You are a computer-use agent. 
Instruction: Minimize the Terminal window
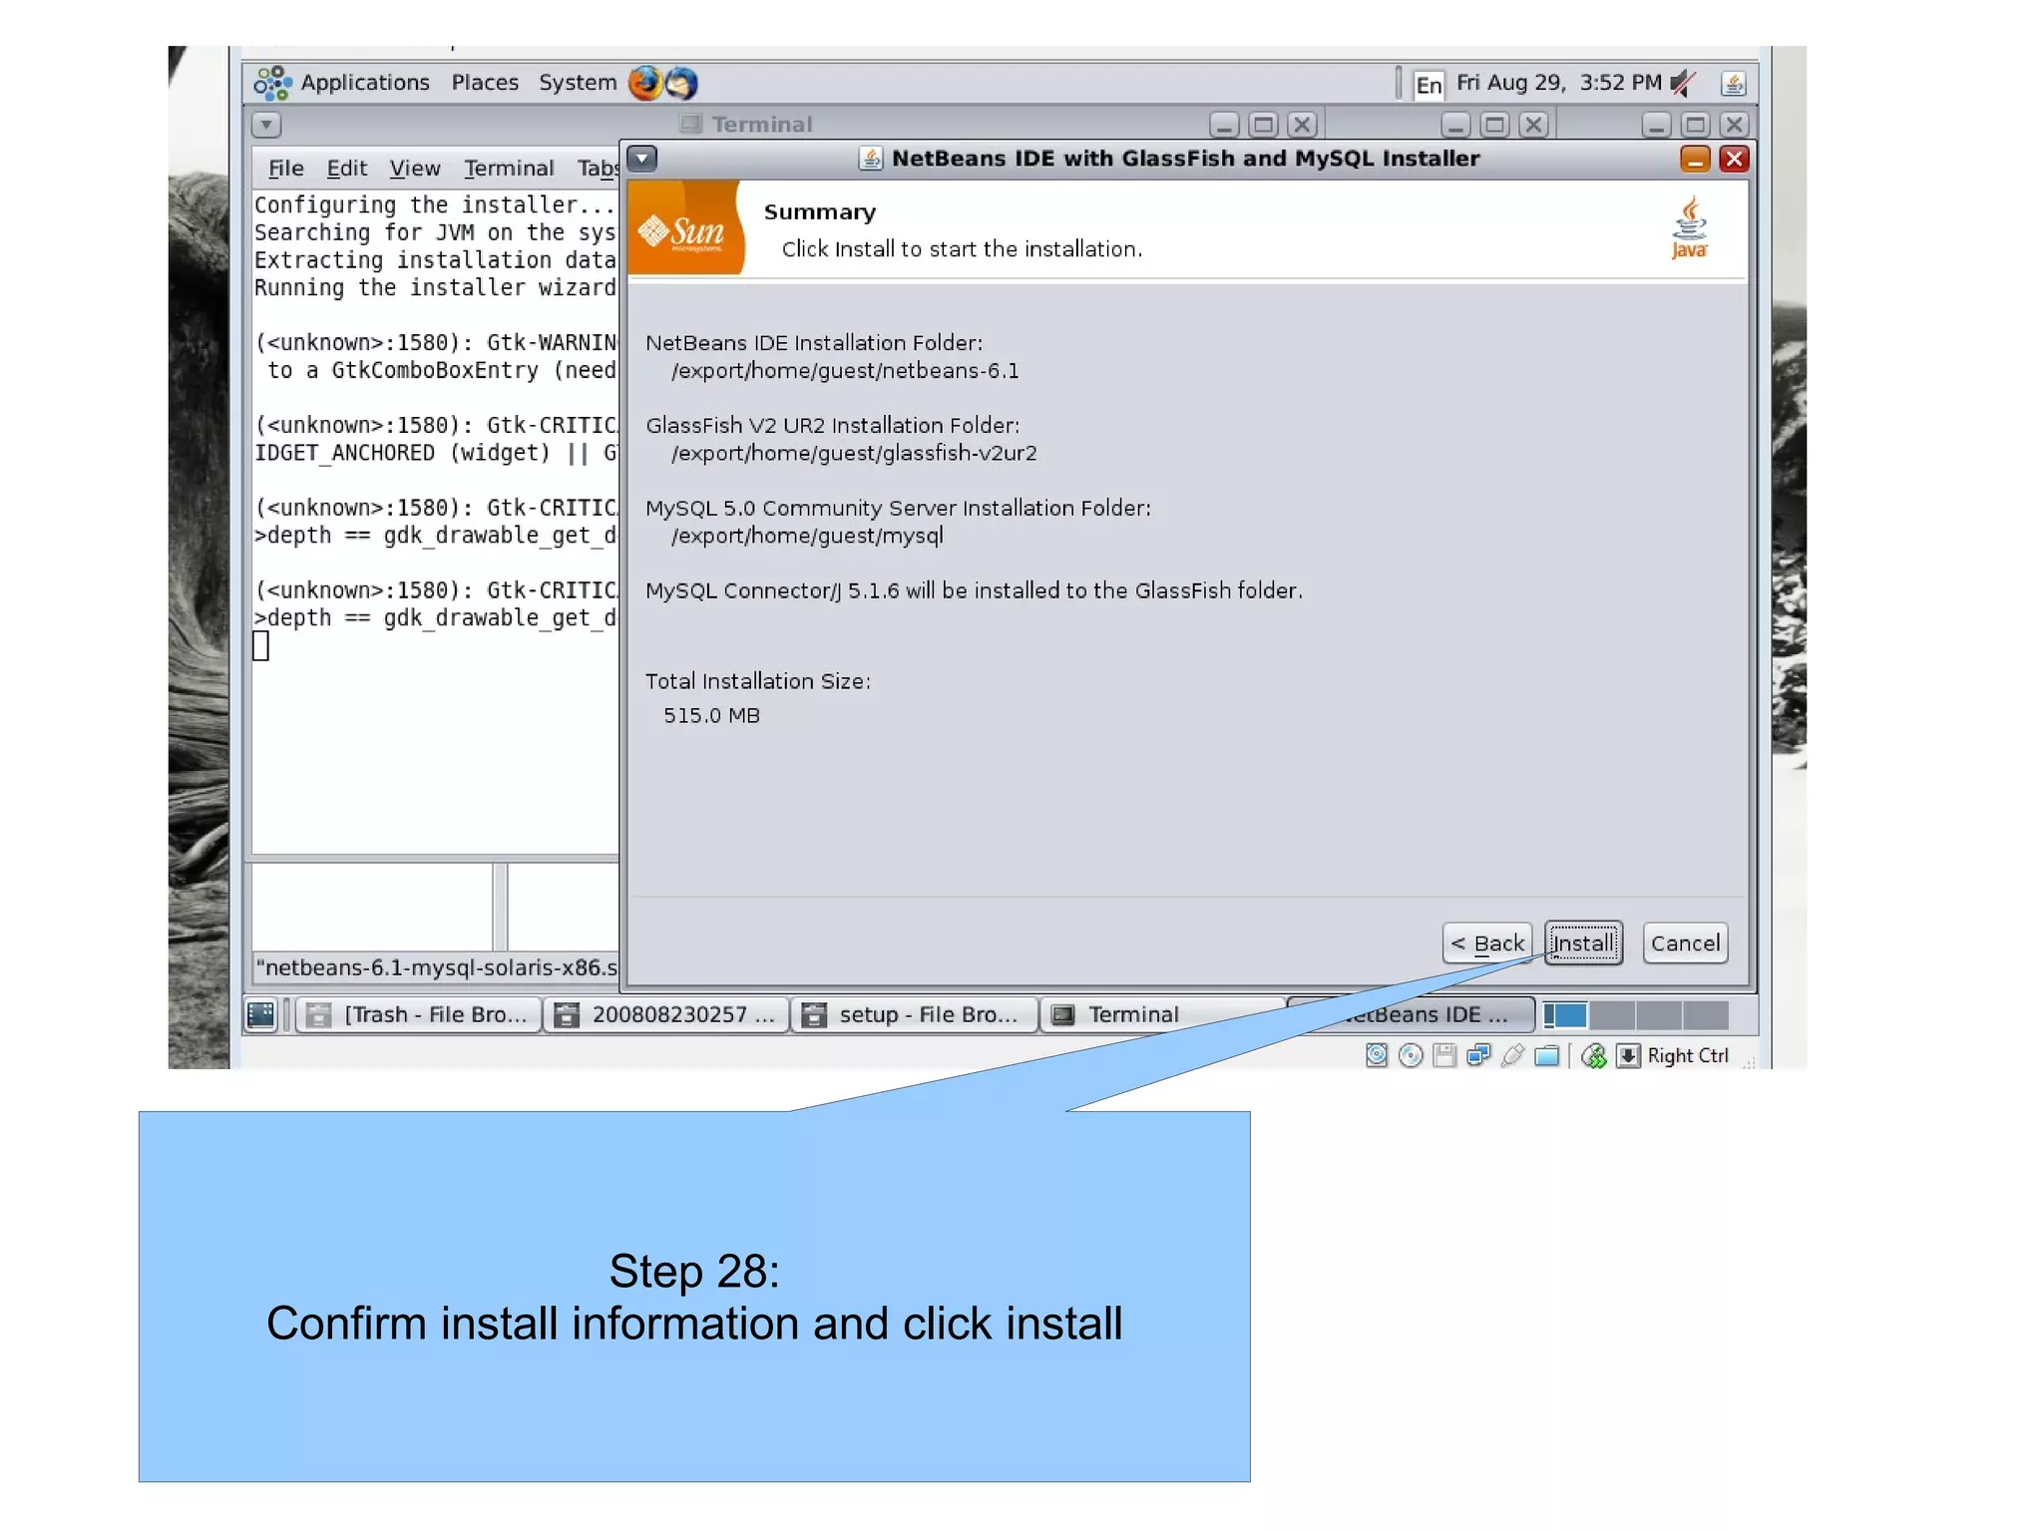[1224, 125]
